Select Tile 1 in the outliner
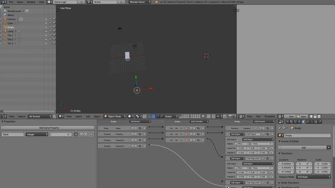The image size is (335, 188). click(x=10, y=35)
